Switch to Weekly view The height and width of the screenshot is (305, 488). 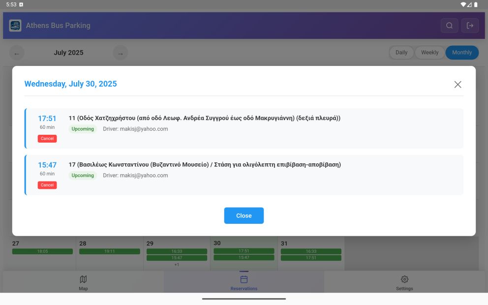point(429,53)
